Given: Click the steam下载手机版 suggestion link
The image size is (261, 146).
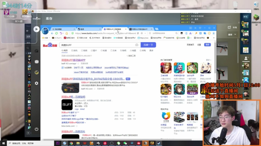Looking at the screenshot, I should point(81,72).
